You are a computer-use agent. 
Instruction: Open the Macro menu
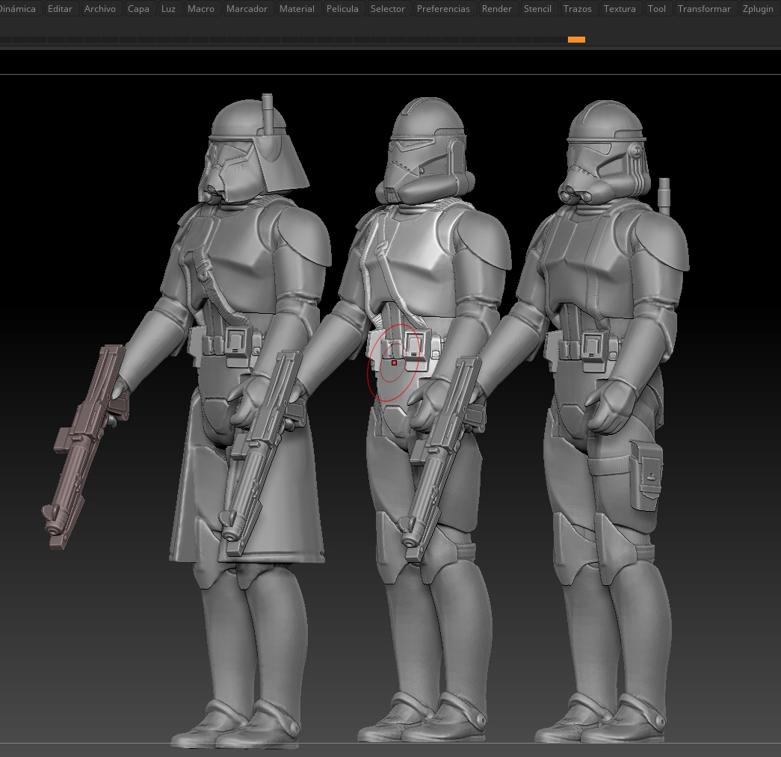pyautogui.click(x=201, y=9)
